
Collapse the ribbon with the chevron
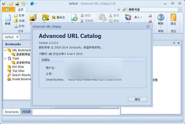pos(119,9)
